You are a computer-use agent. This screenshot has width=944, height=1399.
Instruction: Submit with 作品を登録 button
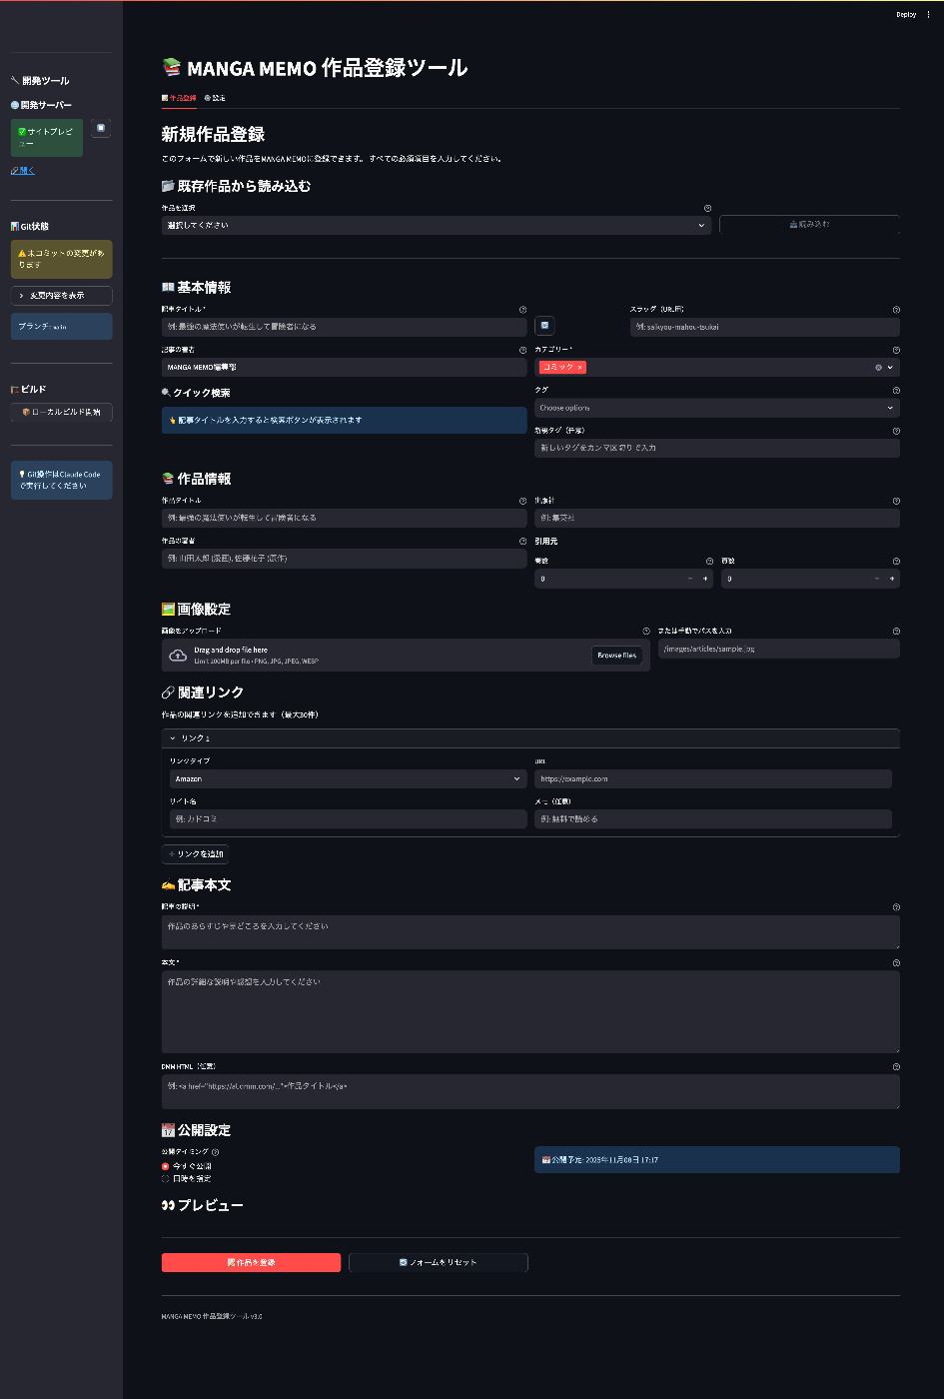click(x=251, y=1262)
